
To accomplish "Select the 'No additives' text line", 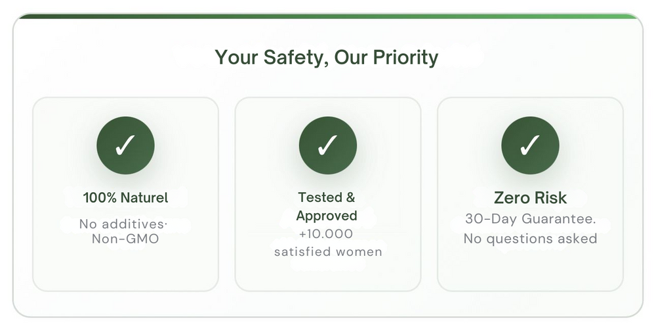I will pyautogui.click(x=123, y=224).
